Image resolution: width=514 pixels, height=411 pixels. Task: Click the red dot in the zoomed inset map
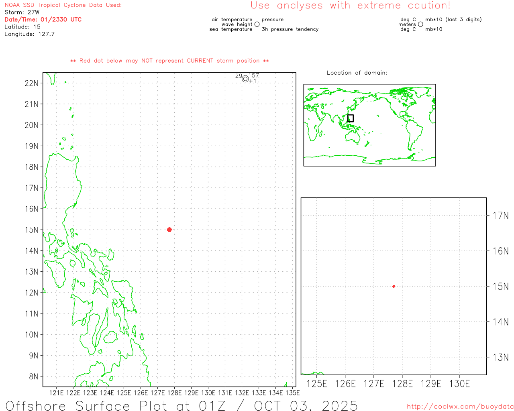(394, 286)
